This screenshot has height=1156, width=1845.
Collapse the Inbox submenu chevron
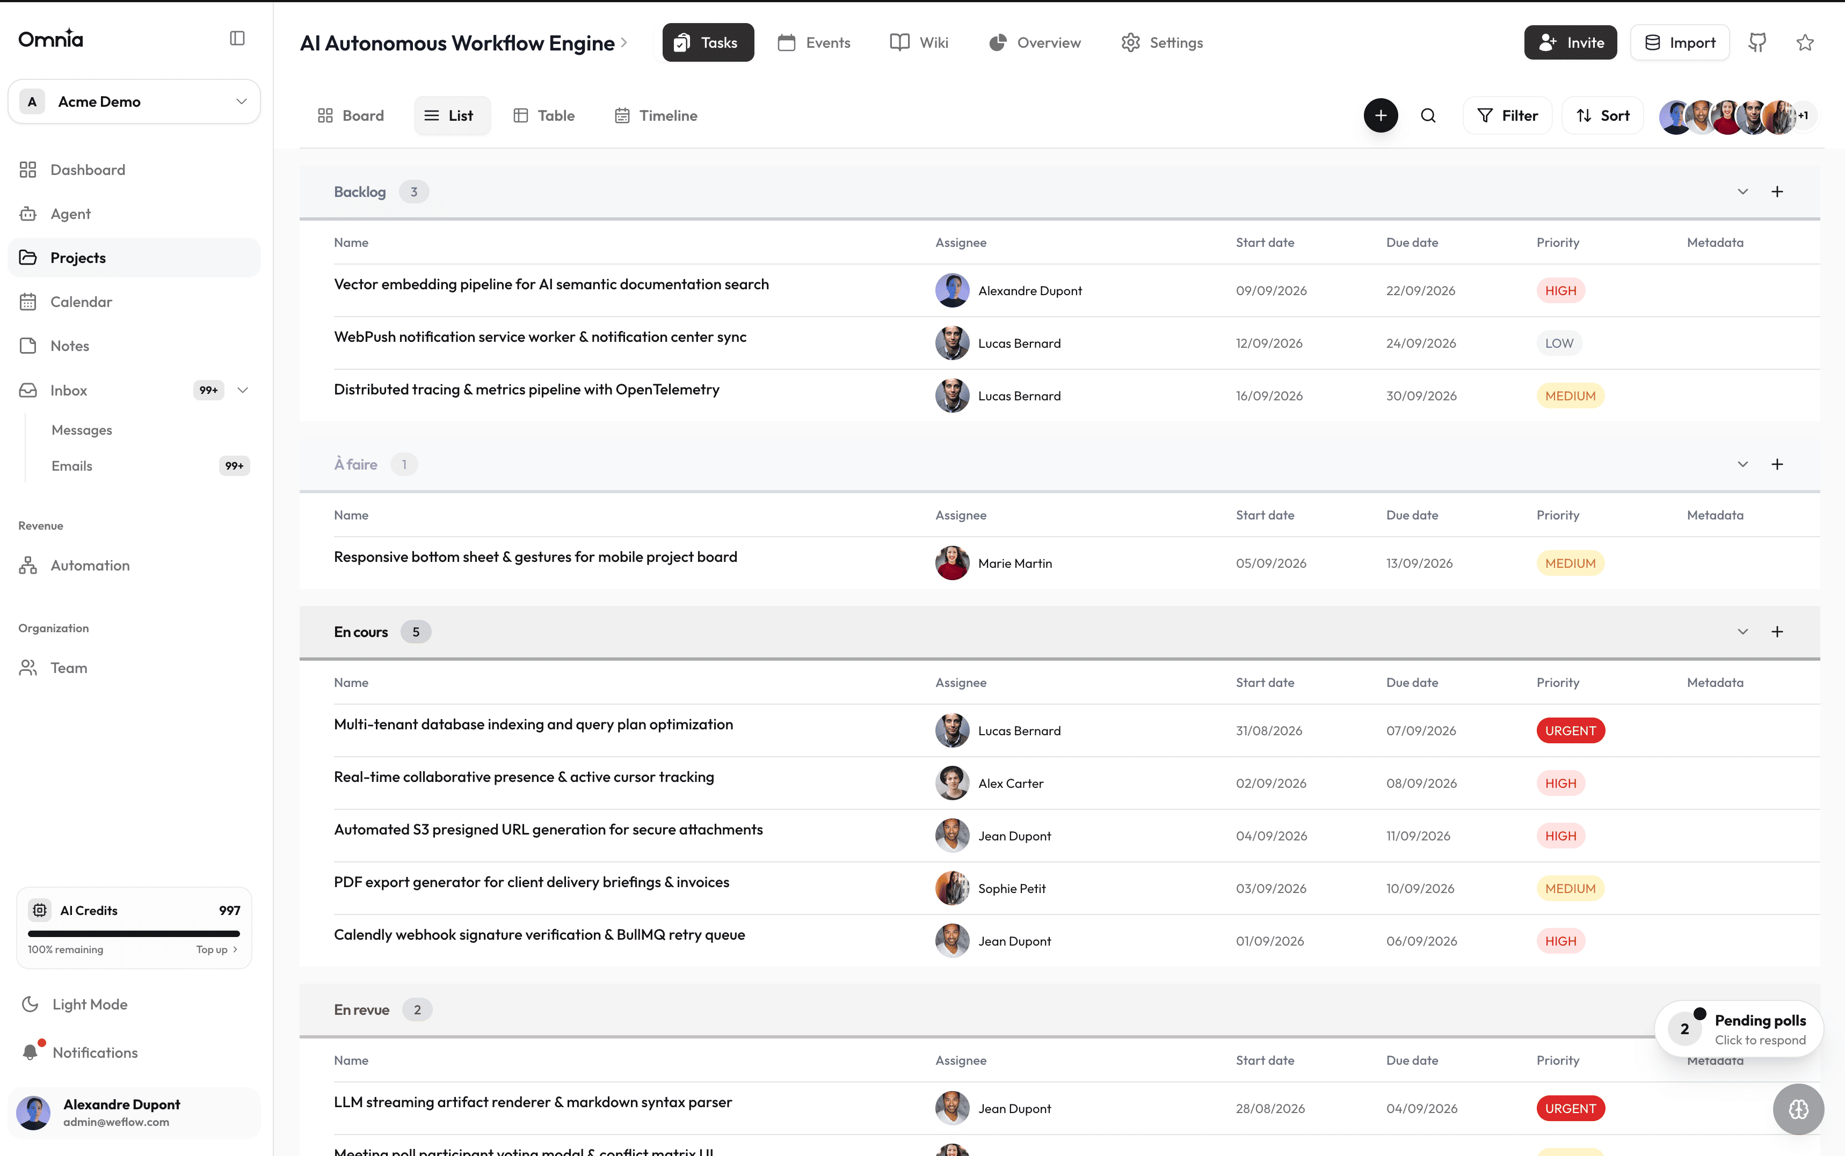pyautogui.click(x=243, y=390)
